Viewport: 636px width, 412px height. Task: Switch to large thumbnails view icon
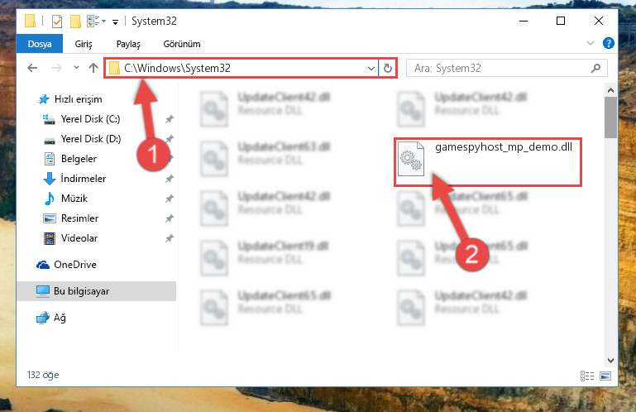605,376
